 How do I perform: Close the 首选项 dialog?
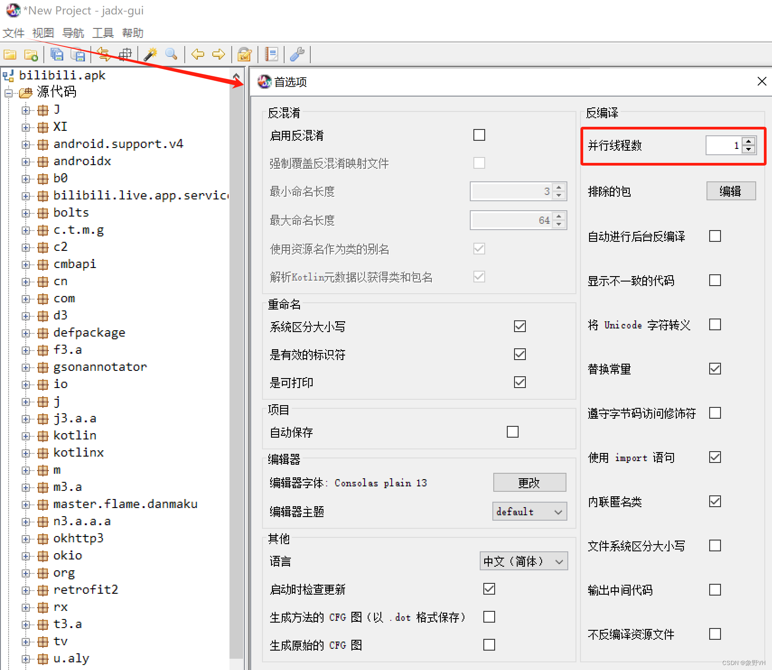[x=762, y=81]
